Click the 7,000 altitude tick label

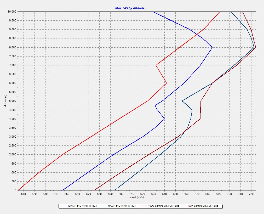pyautogui.click(x=13, y=65)
